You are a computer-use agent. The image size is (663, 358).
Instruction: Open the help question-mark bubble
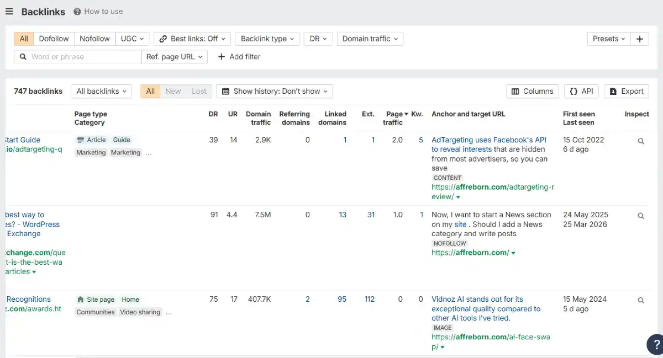[656, 344]
